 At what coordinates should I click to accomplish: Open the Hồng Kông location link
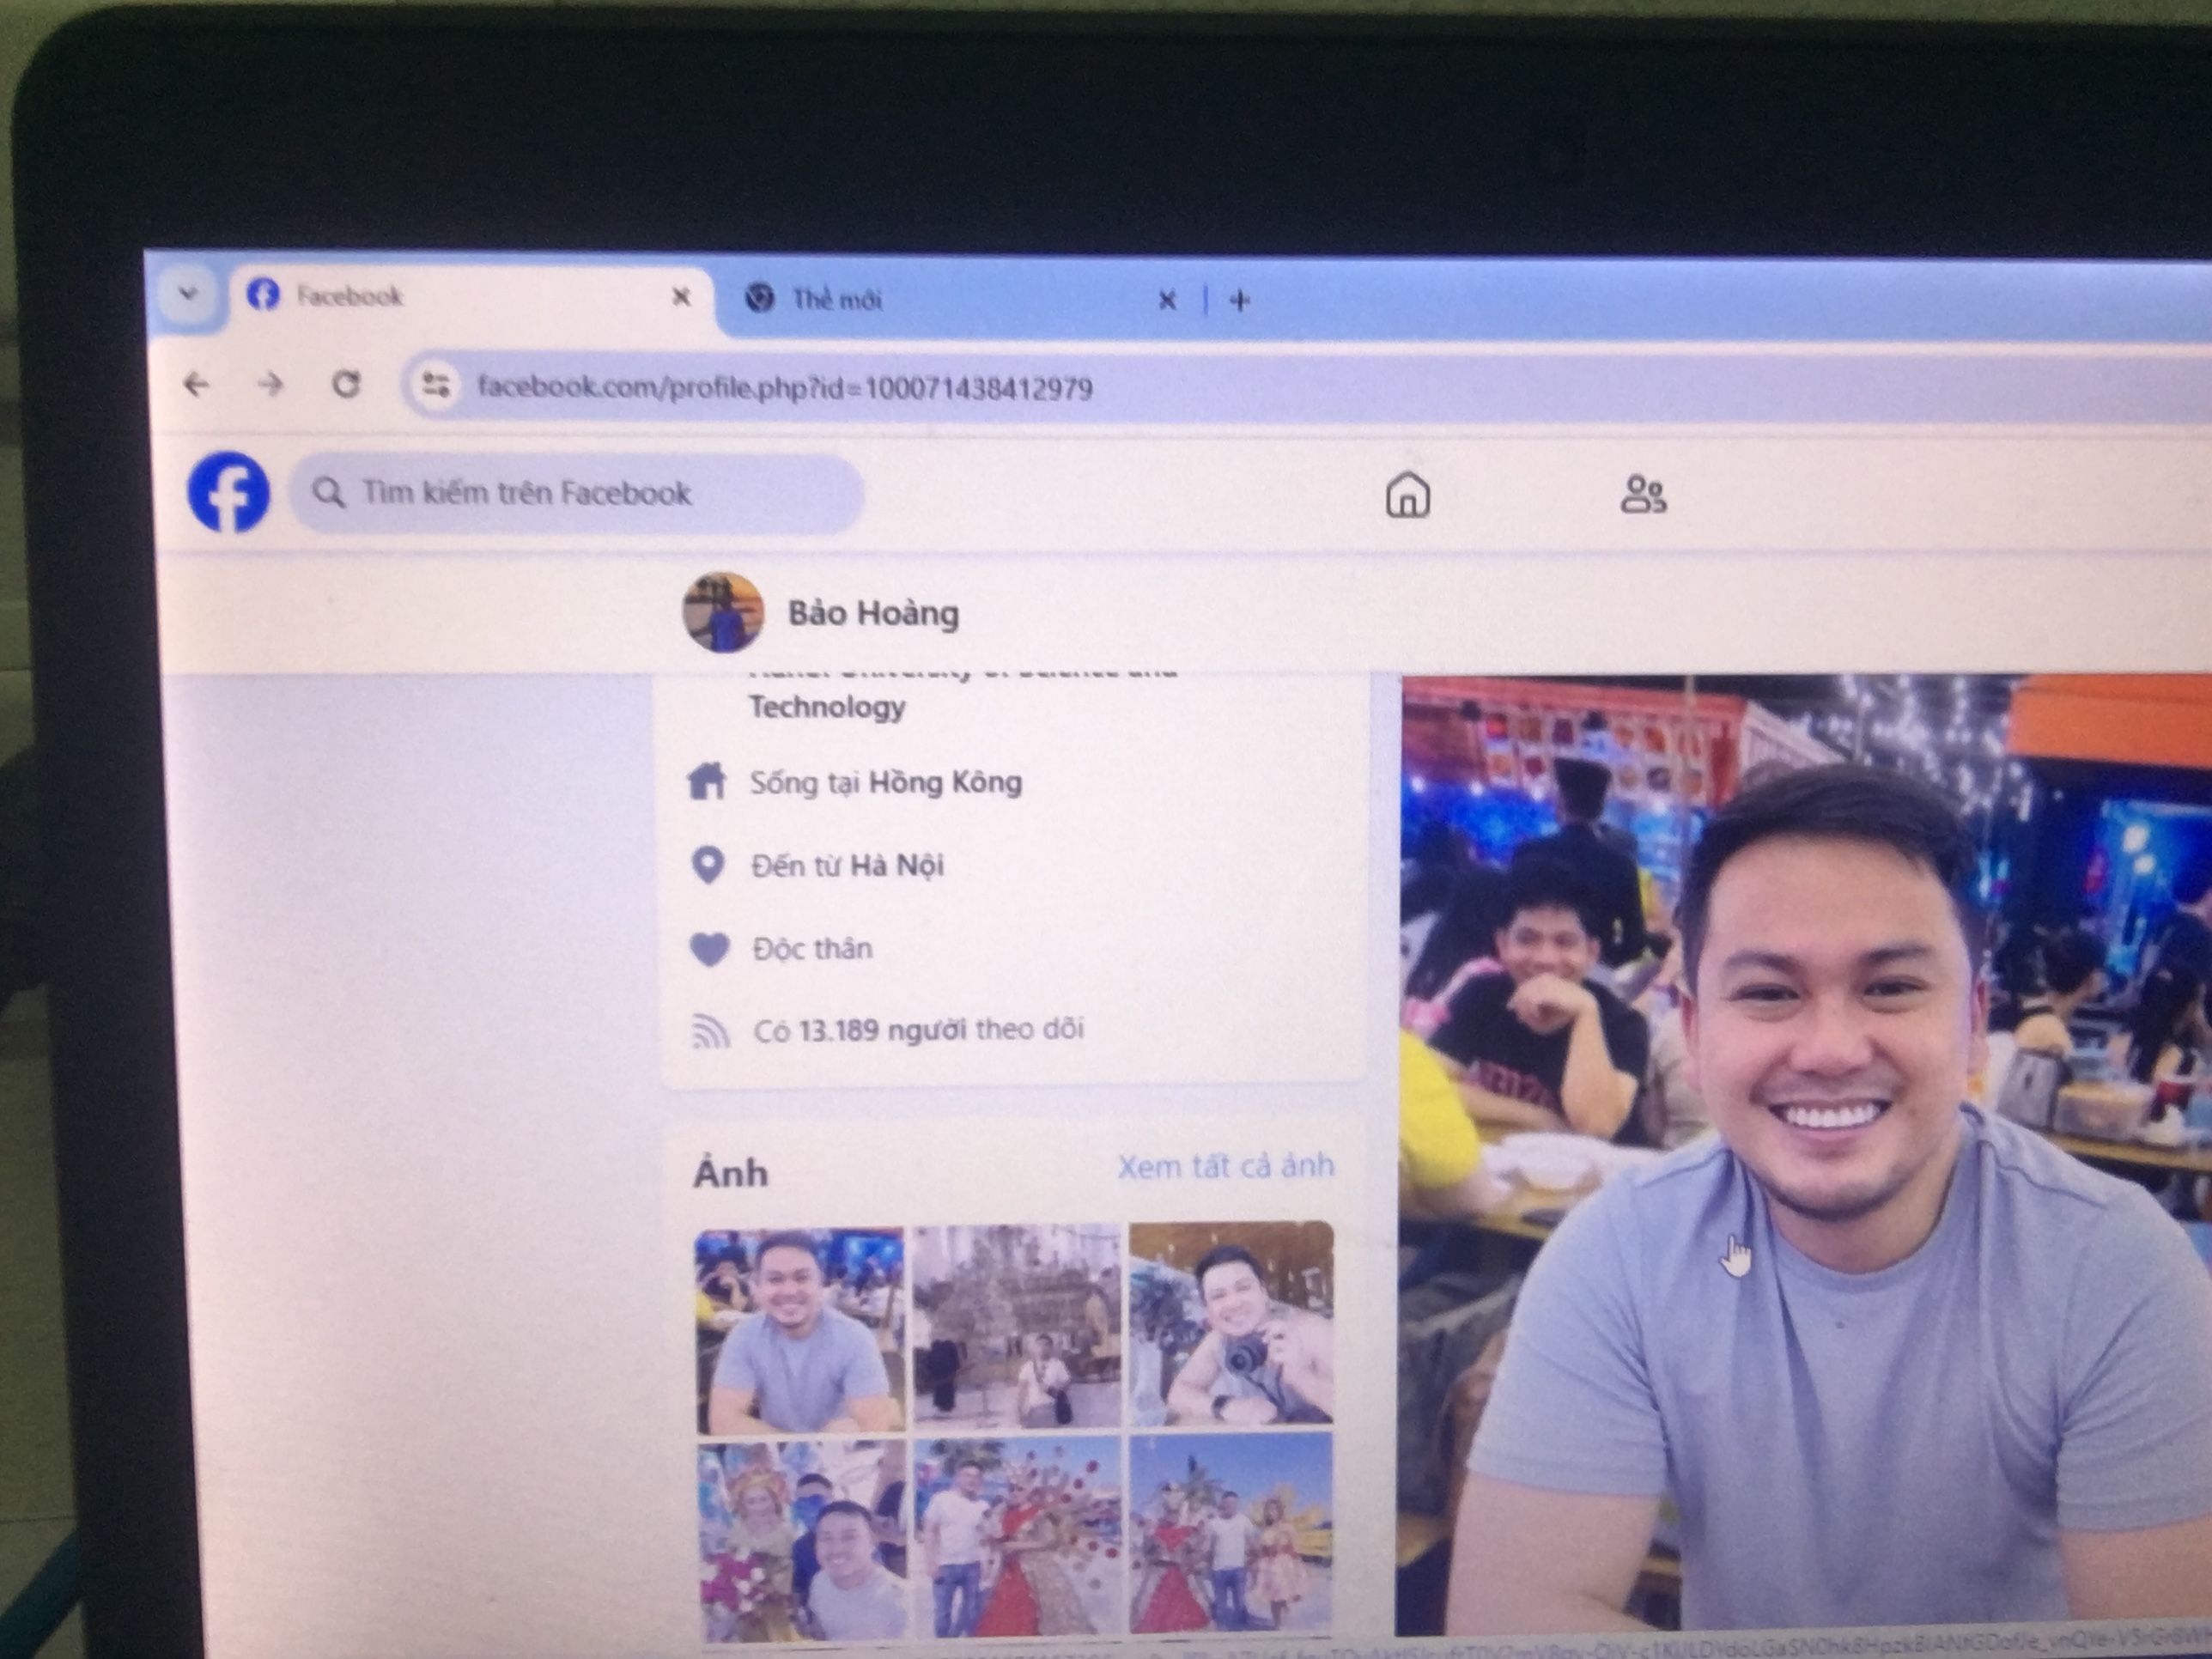(x=945, y=782)
